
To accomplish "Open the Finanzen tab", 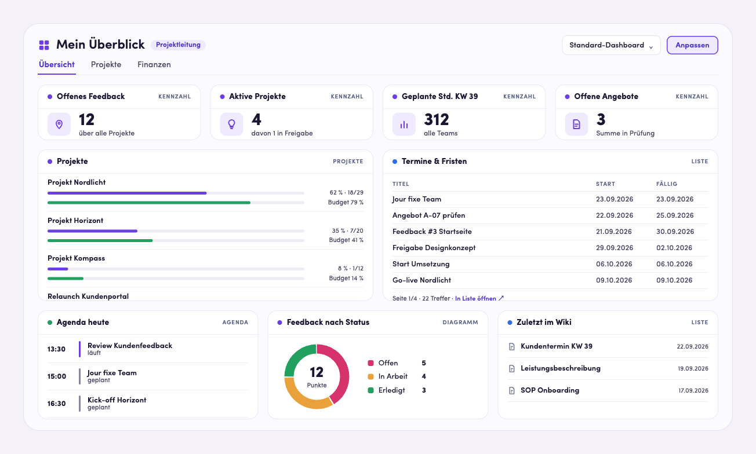I will click(154, 65).
